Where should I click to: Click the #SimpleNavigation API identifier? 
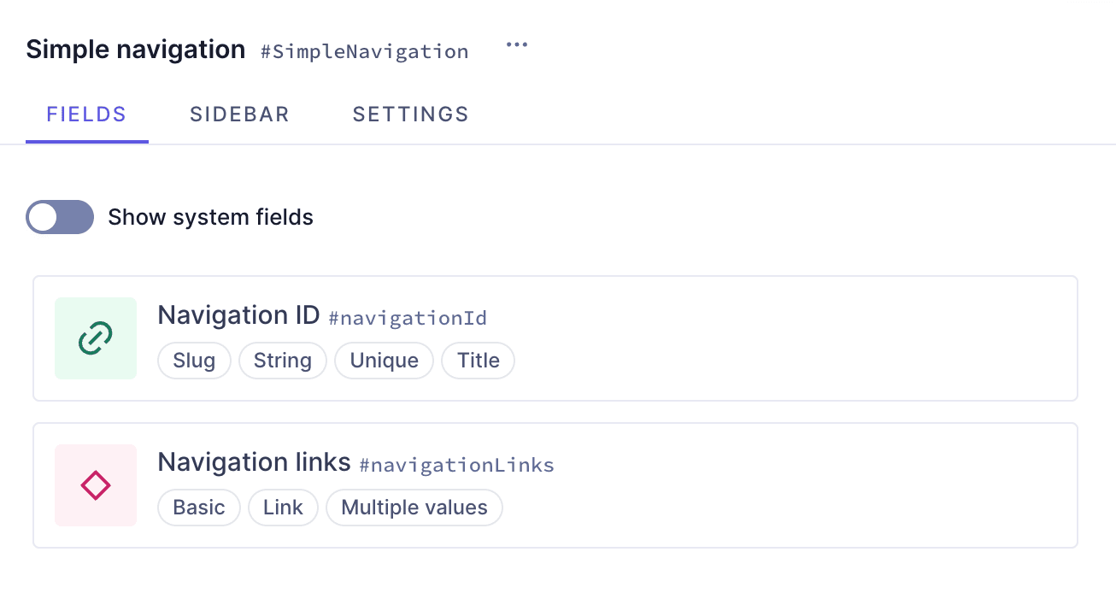(364, 52)
